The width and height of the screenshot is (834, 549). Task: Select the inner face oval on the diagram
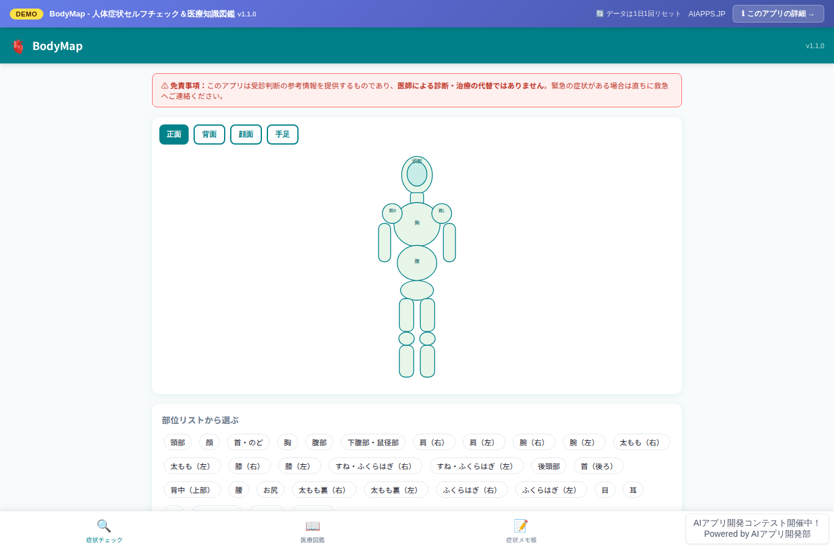pos(417,175)
